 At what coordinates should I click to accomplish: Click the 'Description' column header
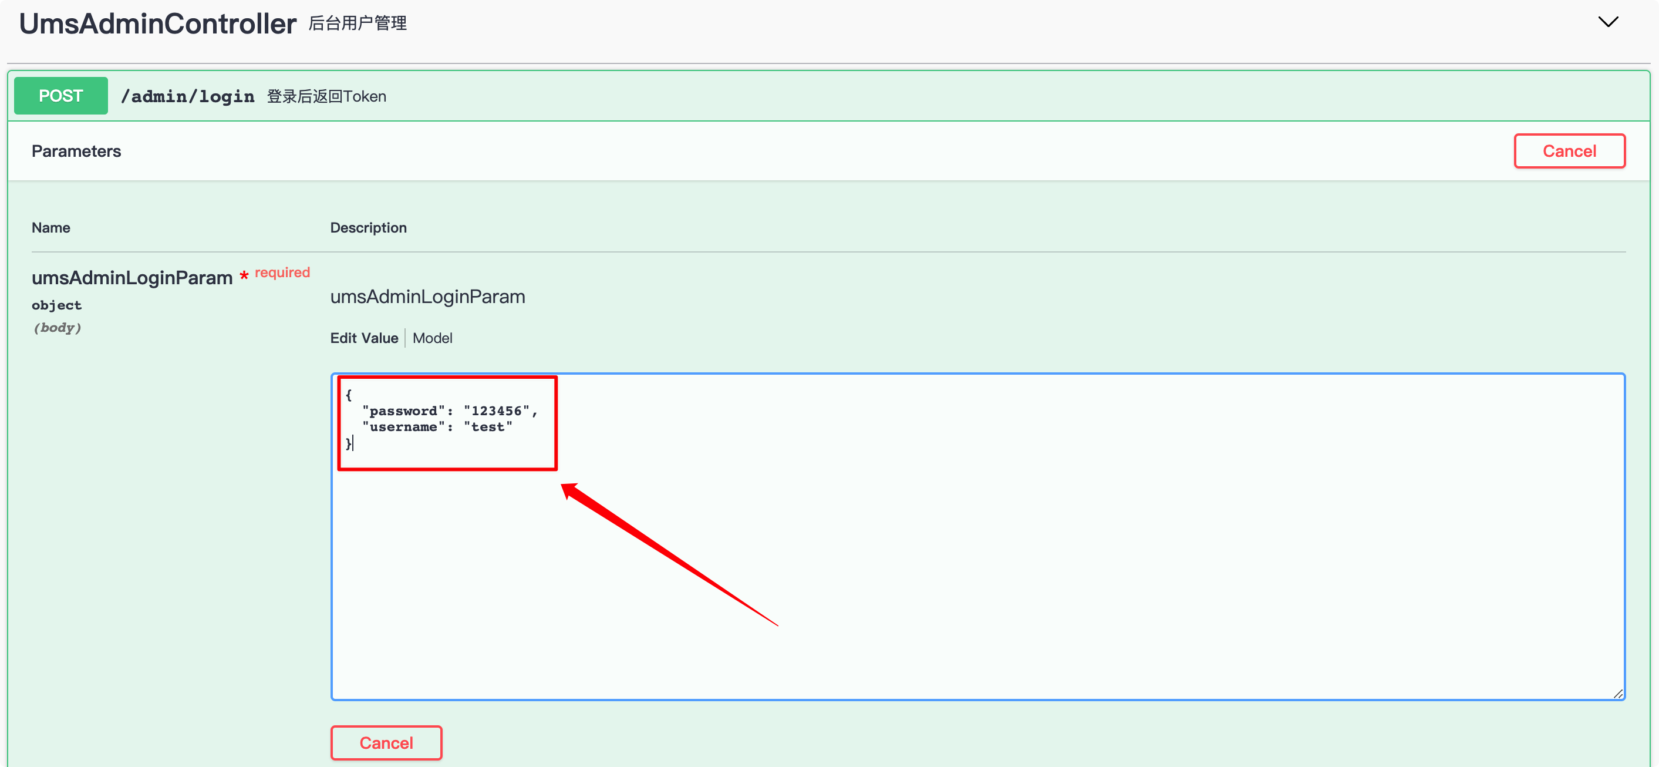369,227
